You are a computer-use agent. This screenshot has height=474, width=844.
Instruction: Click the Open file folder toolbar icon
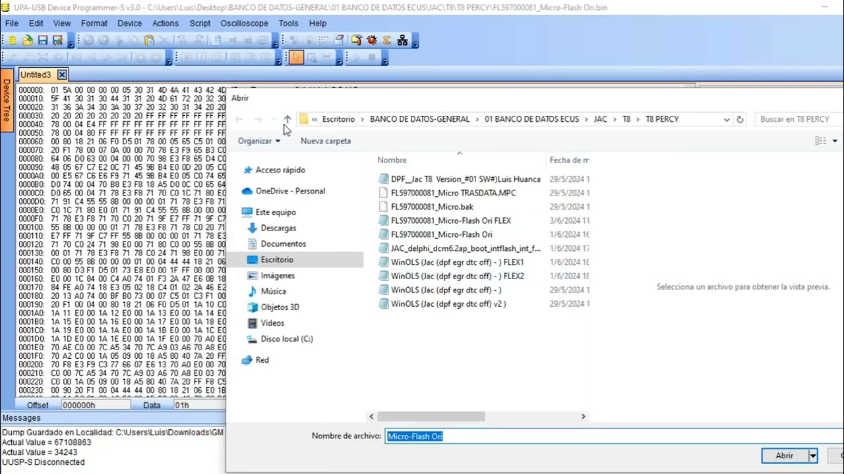28,40
